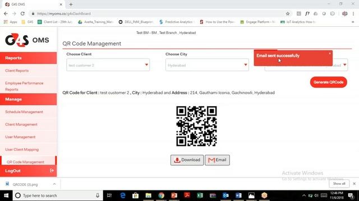Click the Manage section header
359x201 pixels.
[29, 99]
